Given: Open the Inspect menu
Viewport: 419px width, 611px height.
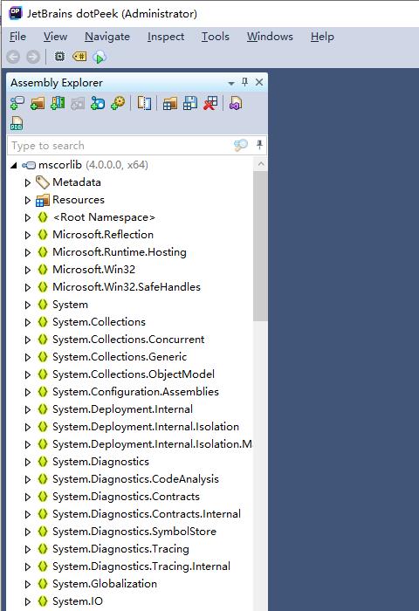Looking at the screenshot, I should pos(166,37).
